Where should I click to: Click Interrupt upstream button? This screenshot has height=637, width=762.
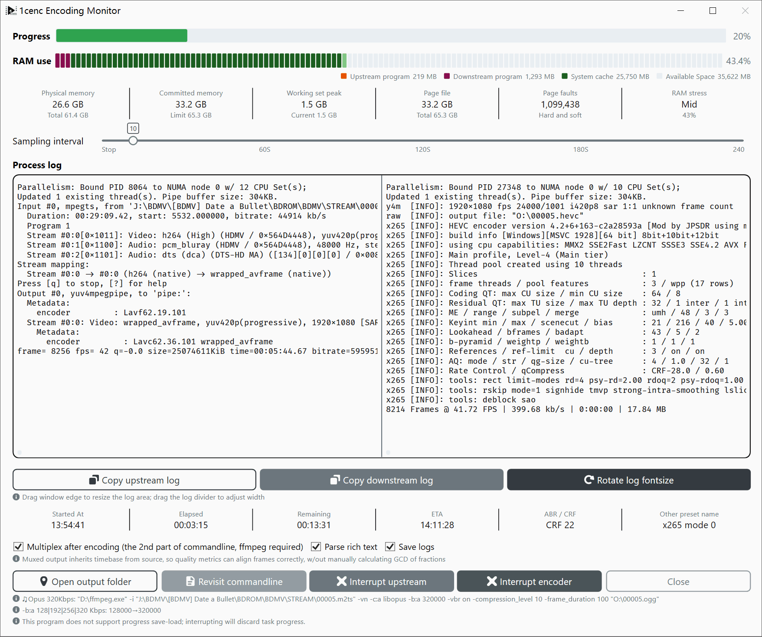tap(382, 581)
